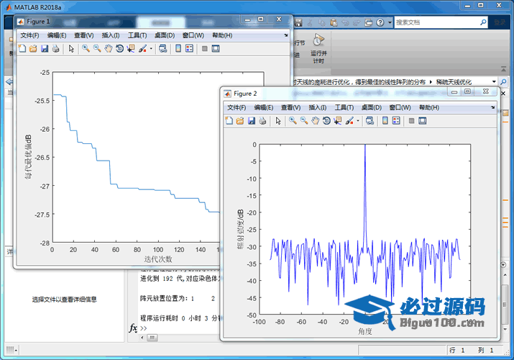514x360 pixels.
Task: Click New Figure icon in Figure 1 toolbar
Action: click(22, 48)
